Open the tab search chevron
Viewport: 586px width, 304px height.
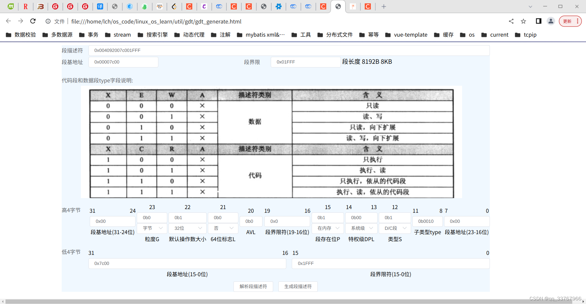530,6
